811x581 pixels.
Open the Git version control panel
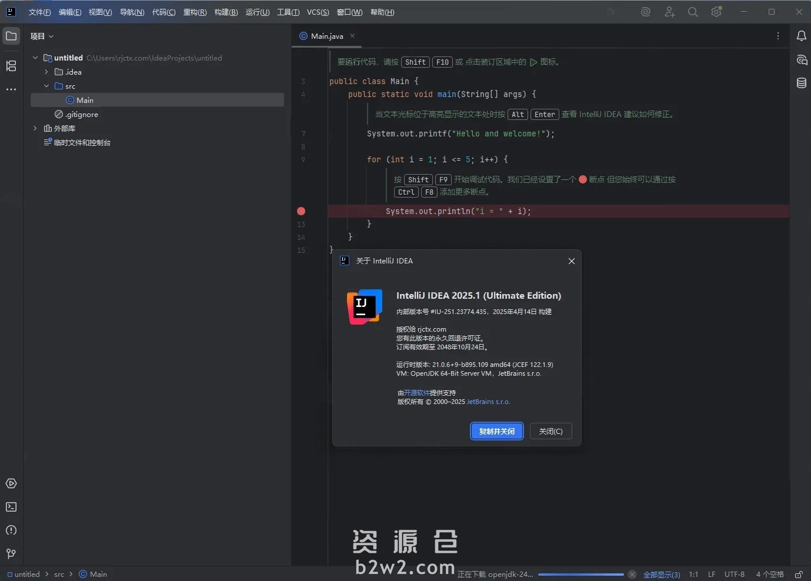11,554
